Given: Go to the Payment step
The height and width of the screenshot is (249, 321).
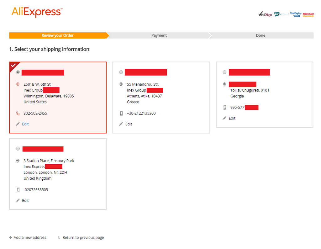Looking at the screenshot, I should (159, 35).
